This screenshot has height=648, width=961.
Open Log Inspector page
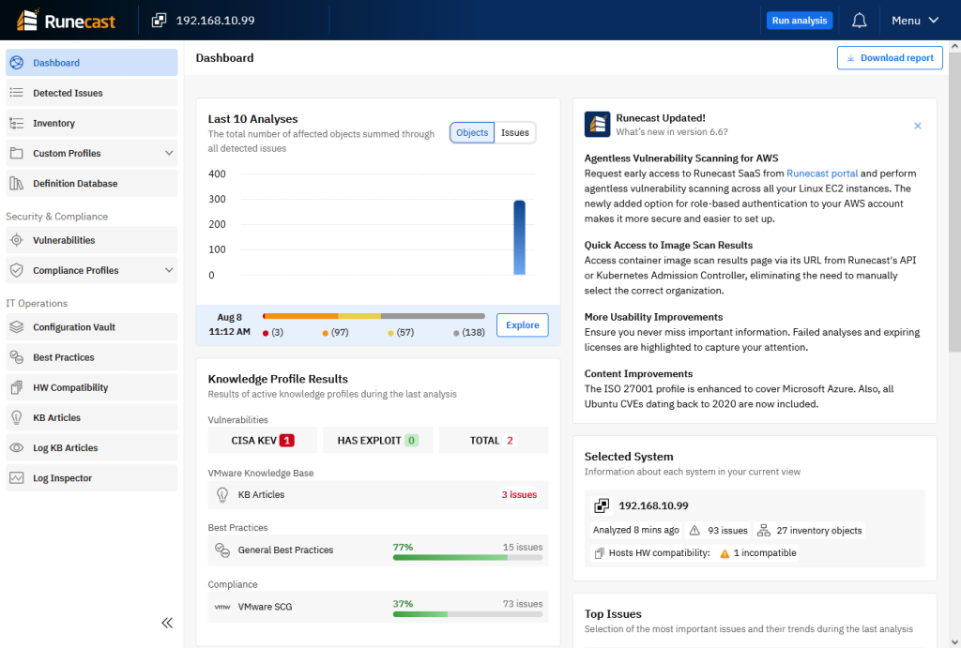91,477
